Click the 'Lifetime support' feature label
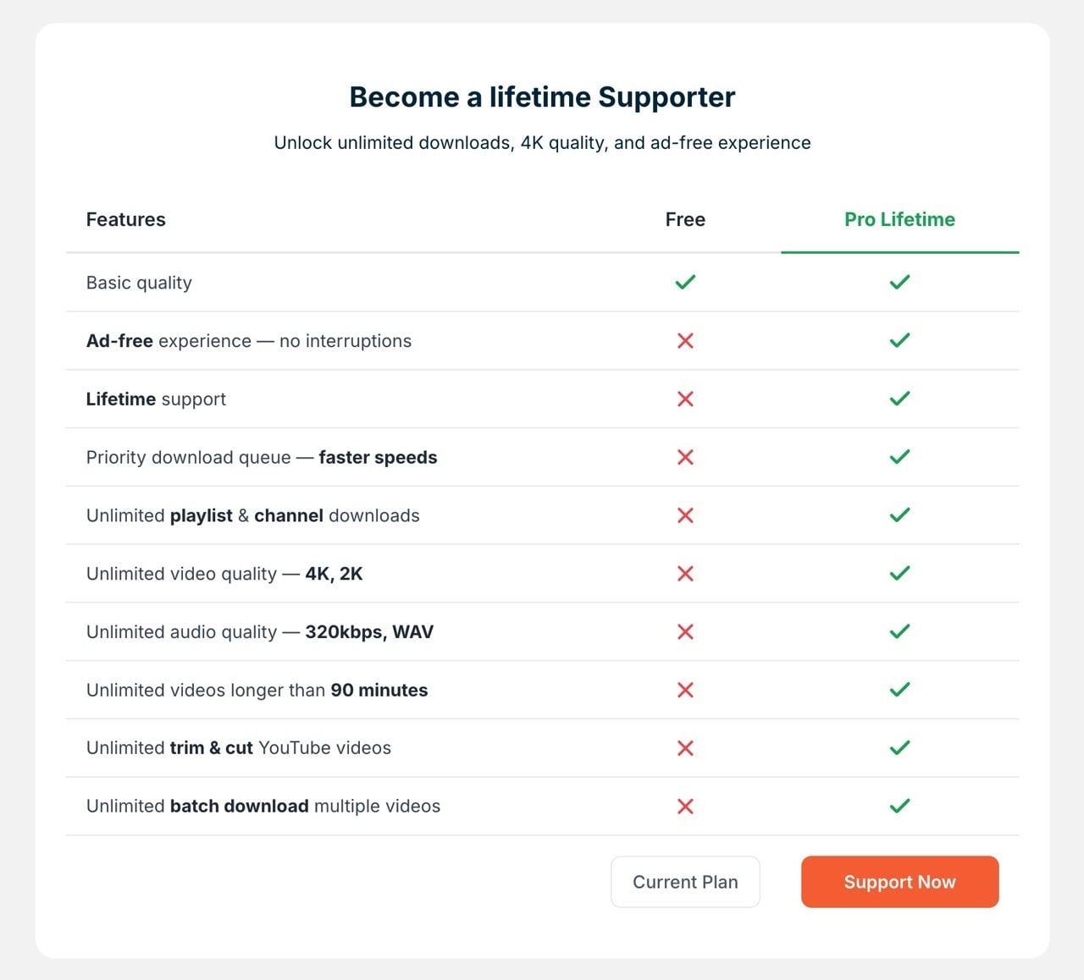The height and width of the screenshot is (980, 1084). [156, 399]
